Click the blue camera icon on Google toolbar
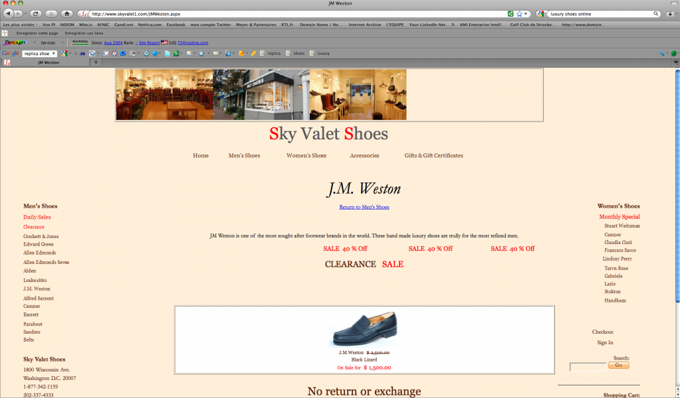Image resolution: width=680 pixels, height=398 pixels. (x=123, y=54)
